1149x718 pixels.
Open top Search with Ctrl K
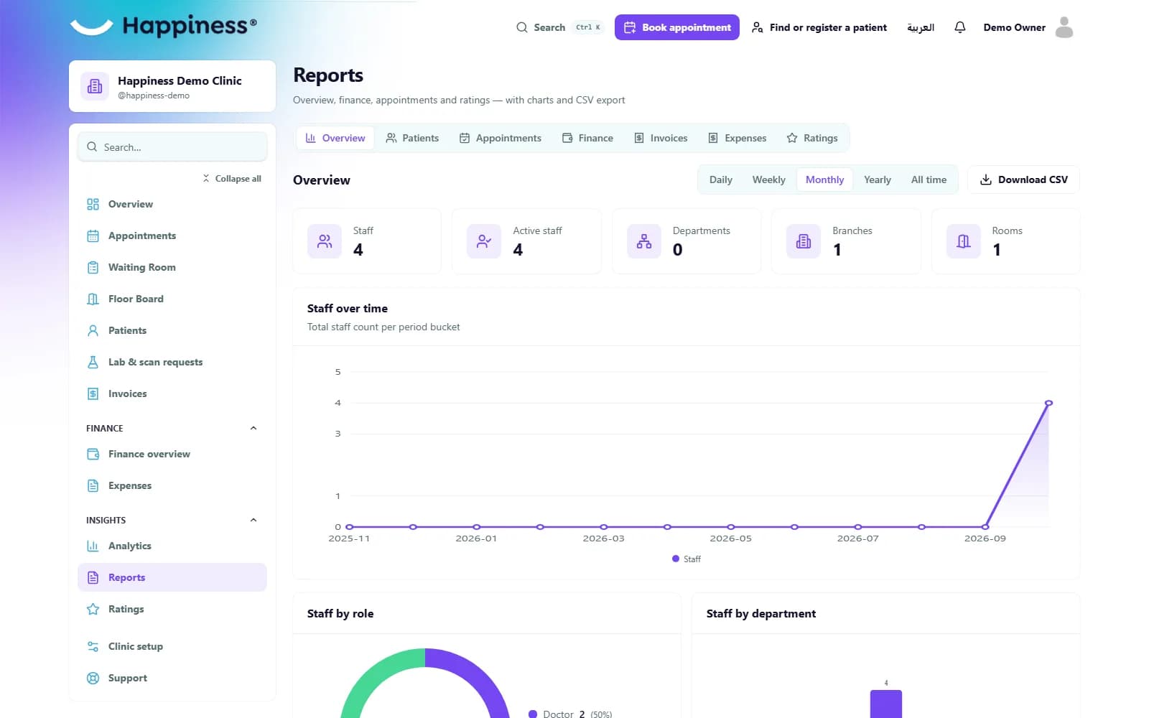pos(559,27)
